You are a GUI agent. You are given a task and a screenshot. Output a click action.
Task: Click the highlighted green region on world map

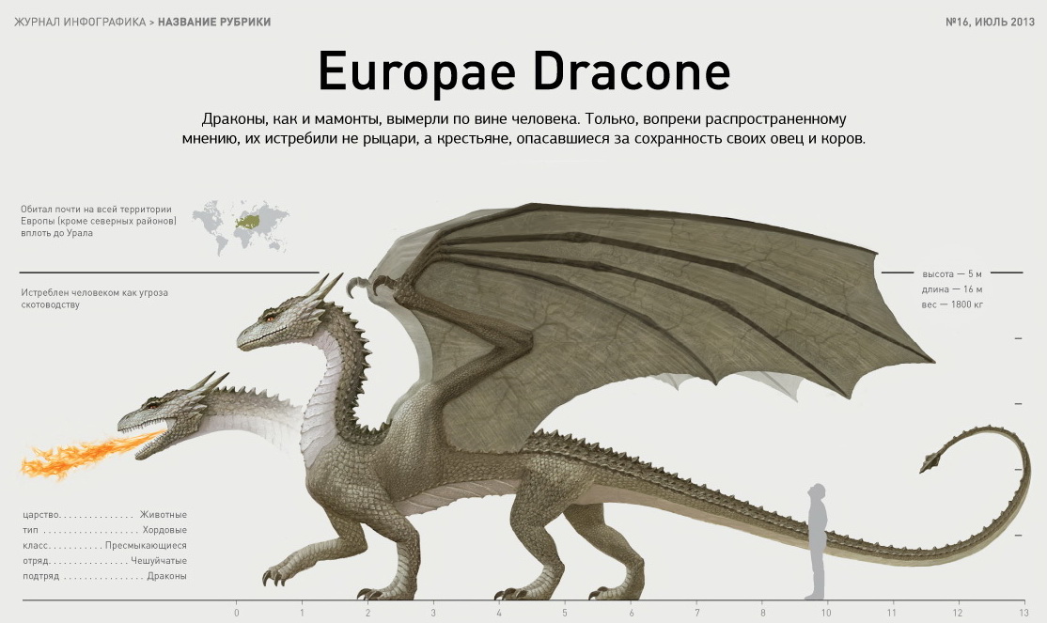[x=250, y=221]
